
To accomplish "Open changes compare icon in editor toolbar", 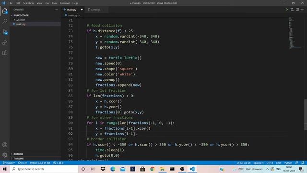I will pos(292,10).
